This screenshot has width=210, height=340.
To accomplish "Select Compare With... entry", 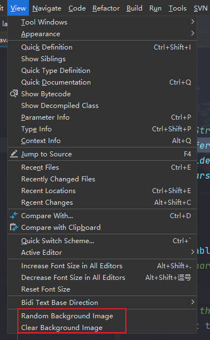I will [x=102, y=216].
